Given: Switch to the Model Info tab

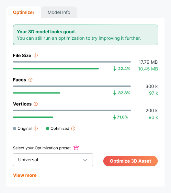Looking at the screenshot, I should (x=59, y=12).
